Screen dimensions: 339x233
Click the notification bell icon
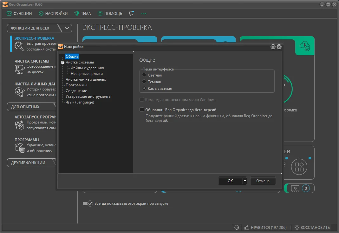(131, 13)
